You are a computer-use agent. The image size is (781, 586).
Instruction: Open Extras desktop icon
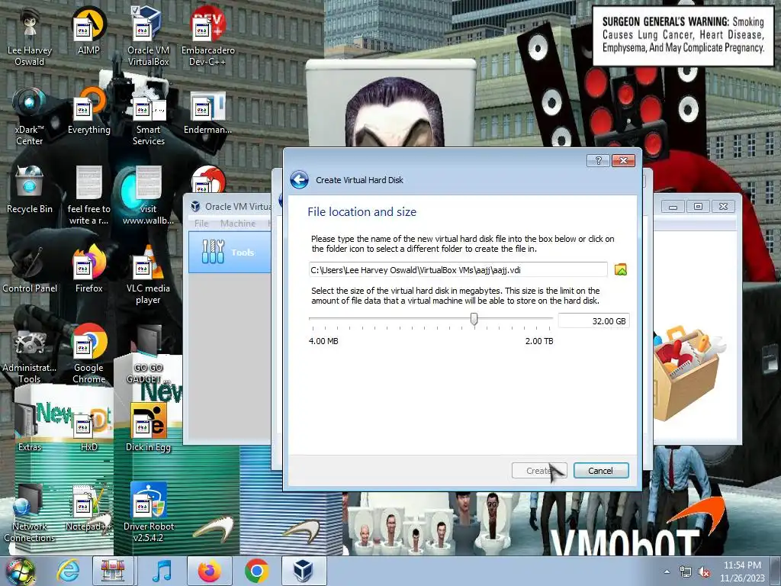pyautogui.click(x=30, y=427)
